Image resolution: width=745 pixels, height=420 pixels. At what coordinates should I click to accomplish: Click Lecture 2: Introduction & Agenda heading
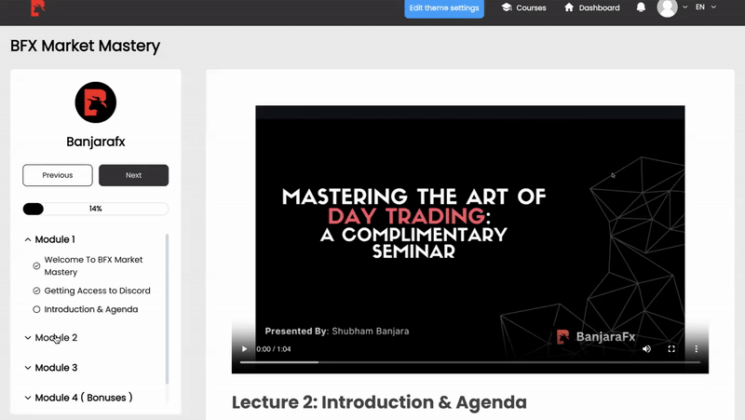379,402
